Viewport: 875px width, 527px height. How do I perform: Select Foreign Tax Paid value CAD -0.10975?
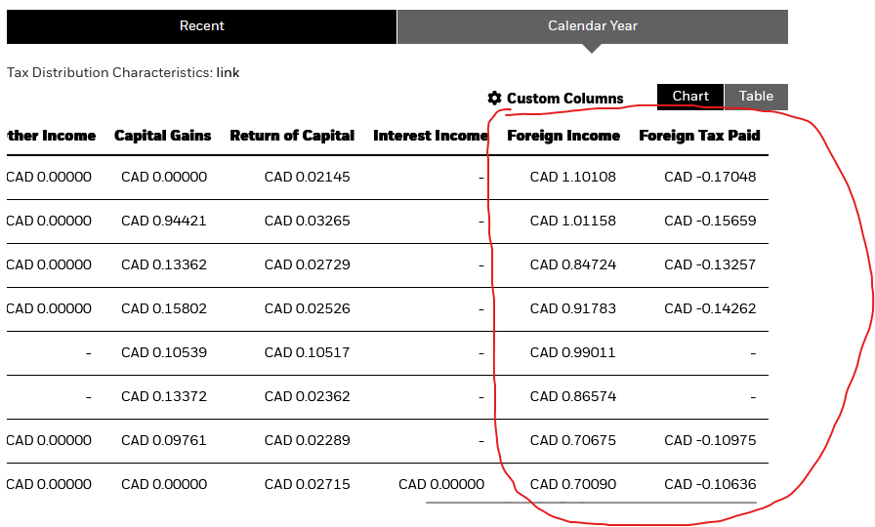[x=710, y=440]
